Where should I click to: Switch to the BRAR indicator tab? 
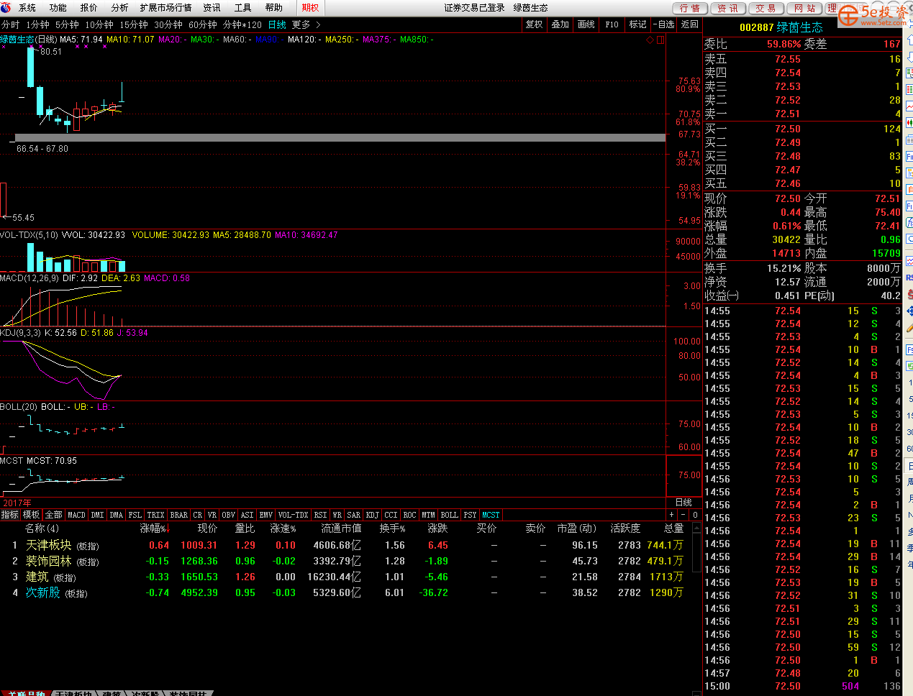point(179,515)
